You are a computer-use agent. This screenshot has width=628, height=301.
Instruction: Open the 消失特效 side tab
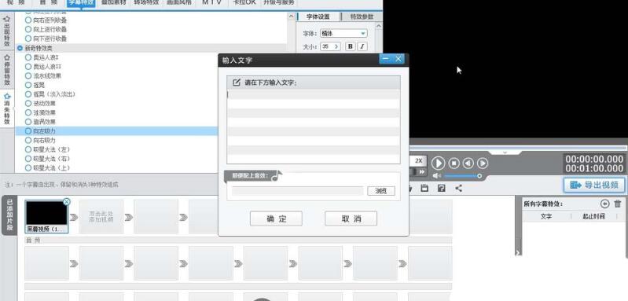tap(7, 108)
